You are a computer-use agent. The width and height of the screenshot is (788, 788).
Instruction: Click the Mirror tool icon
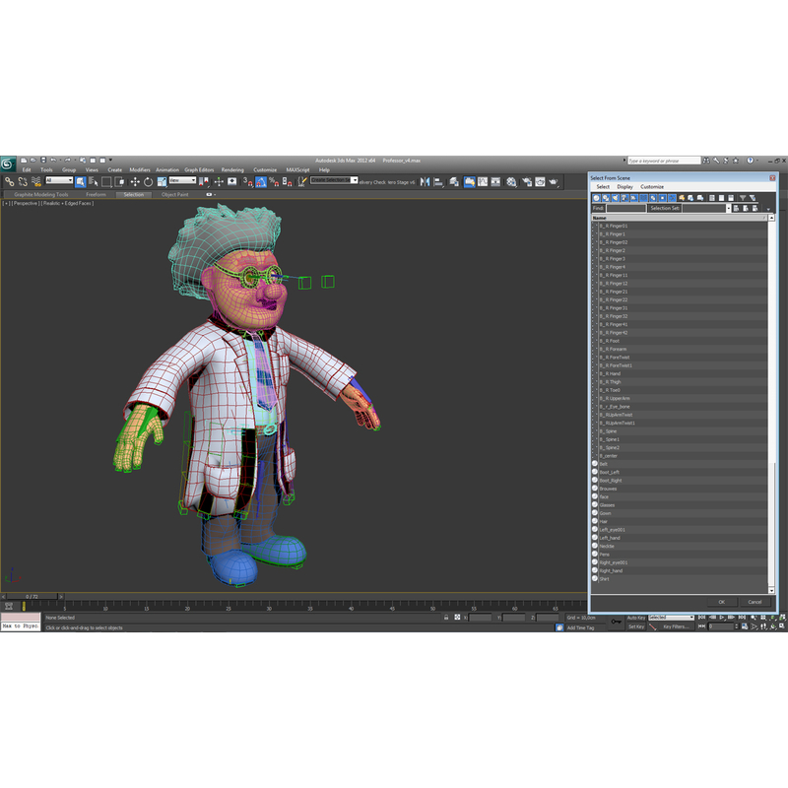pos(424,183)
